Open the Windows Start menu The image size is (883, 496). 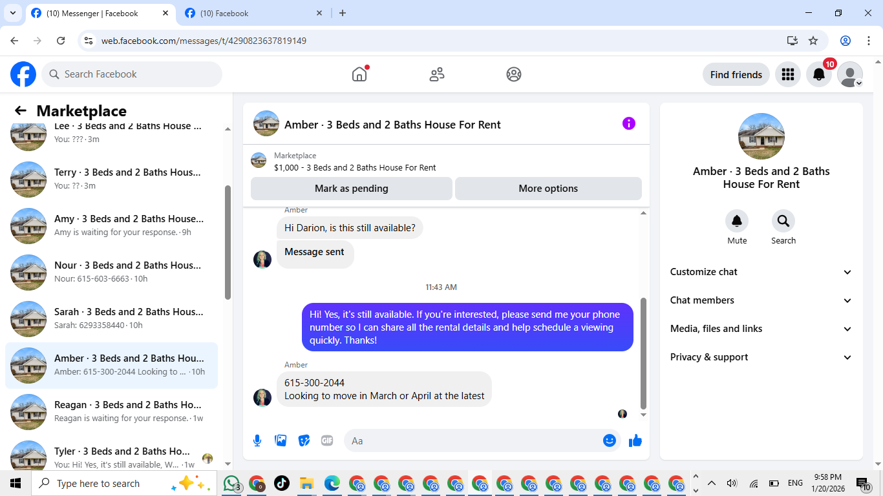16,483
